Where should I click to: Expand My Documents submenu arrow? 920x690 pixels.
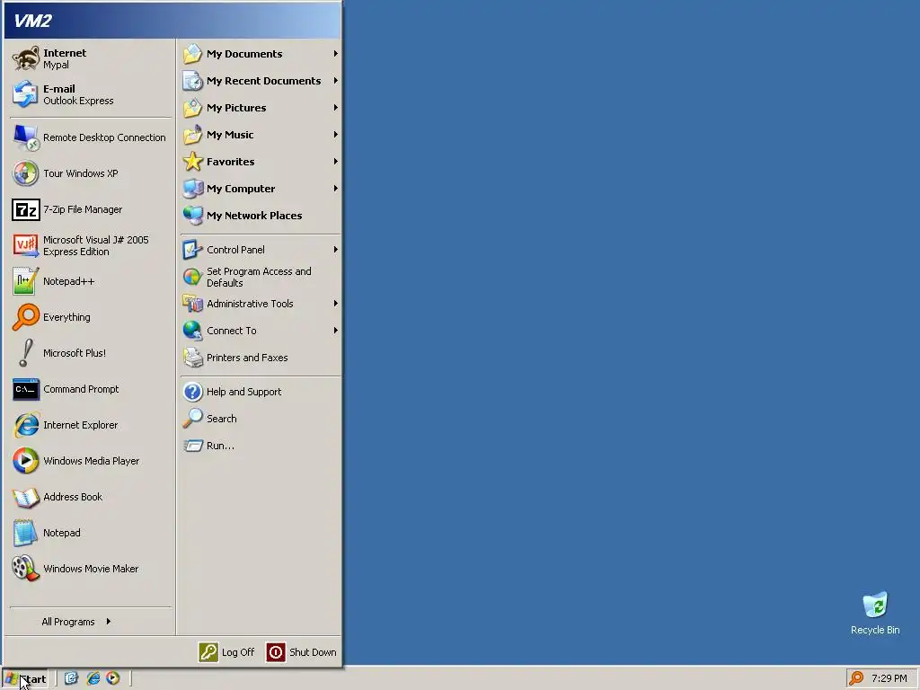tap(336, 54)
